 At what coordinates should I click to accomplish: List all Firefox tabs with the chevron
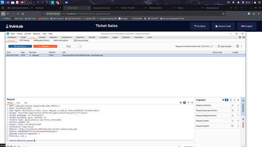[241, 8]
